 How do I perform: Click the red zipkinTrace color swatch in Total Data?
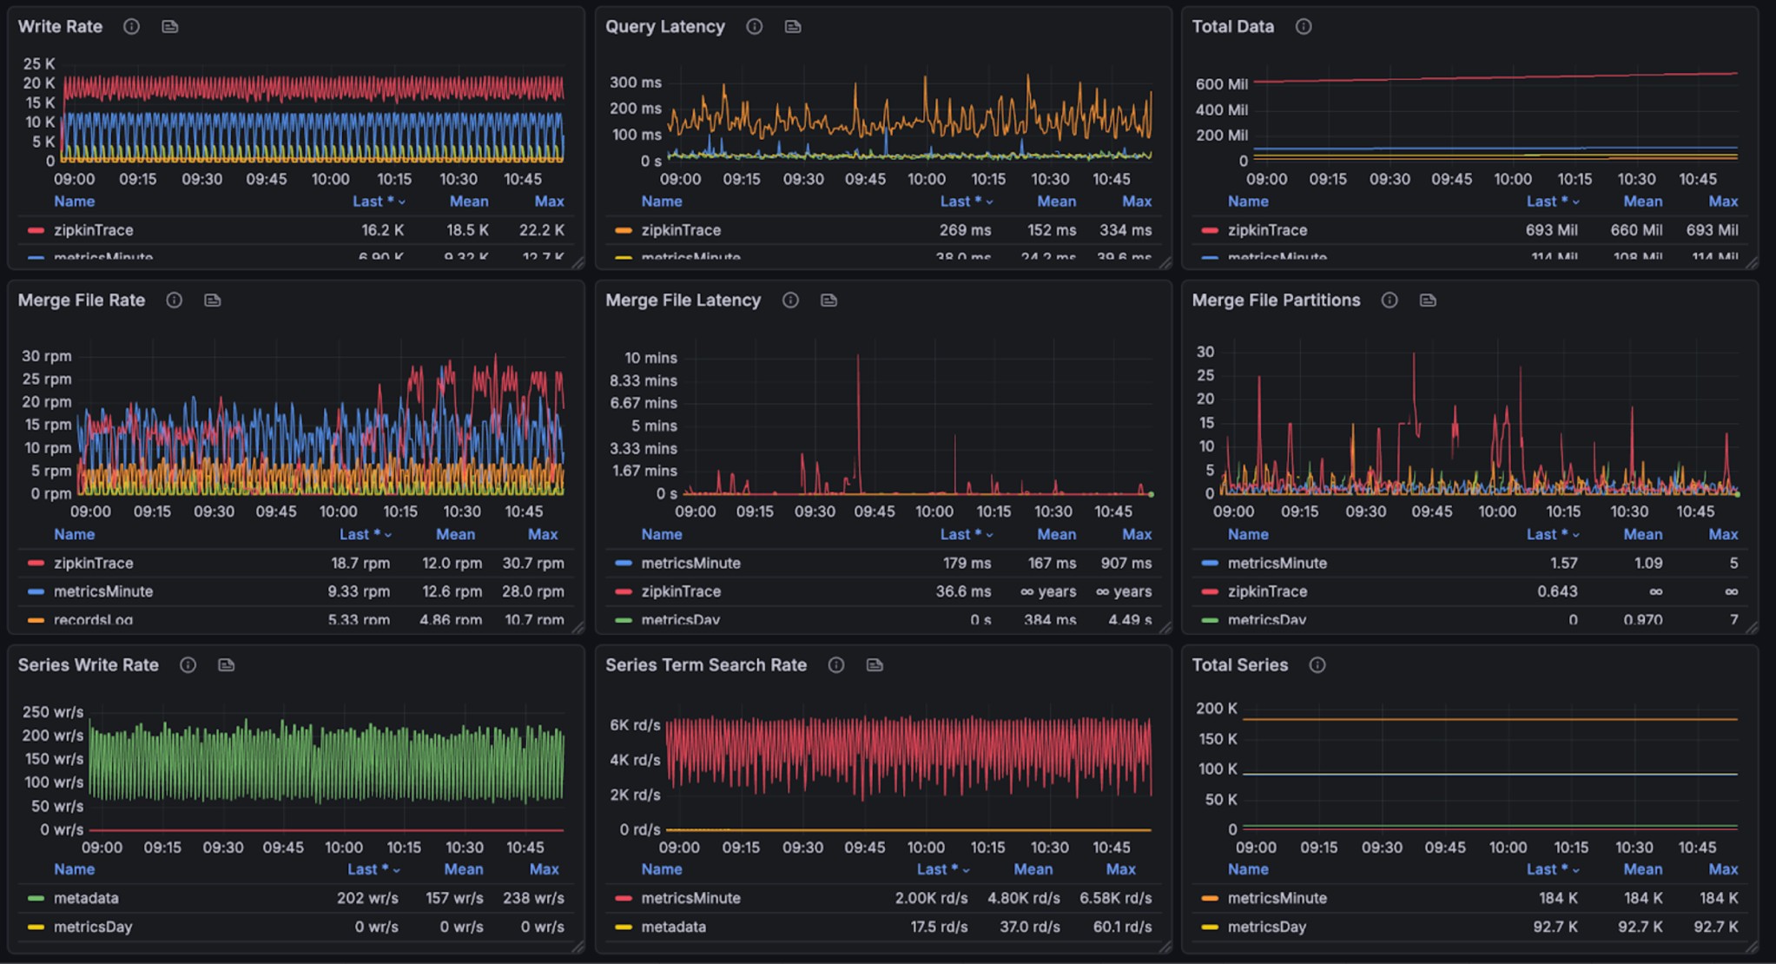point(1209,231)
